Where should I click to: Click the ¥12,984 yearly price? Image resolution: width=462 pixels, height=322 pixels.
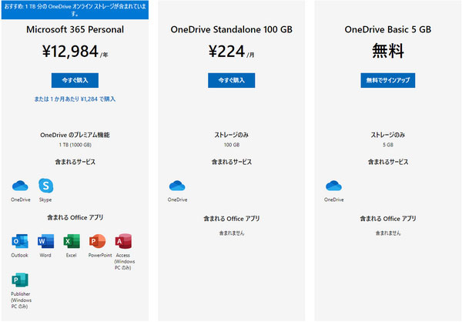click(75, 52)
